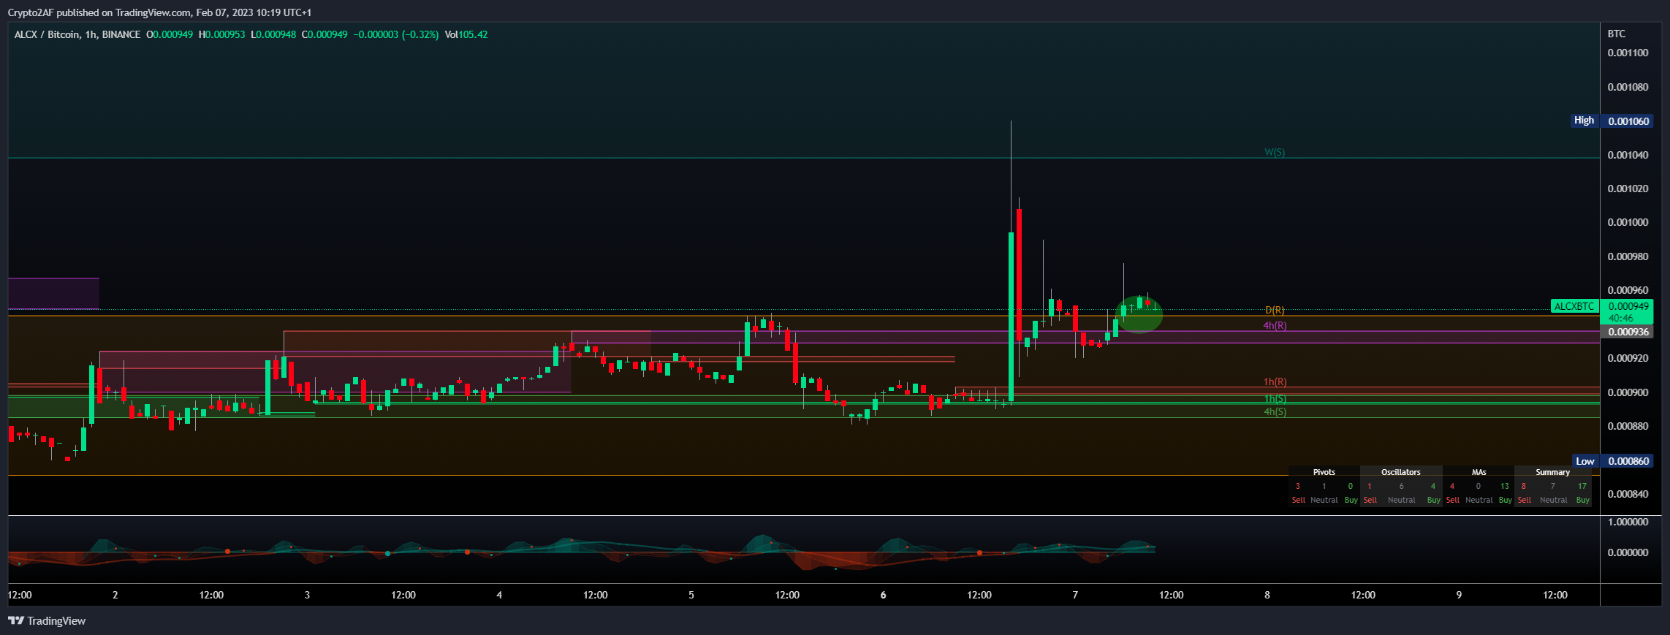Click date label 4 on time axis

[499, 595]
